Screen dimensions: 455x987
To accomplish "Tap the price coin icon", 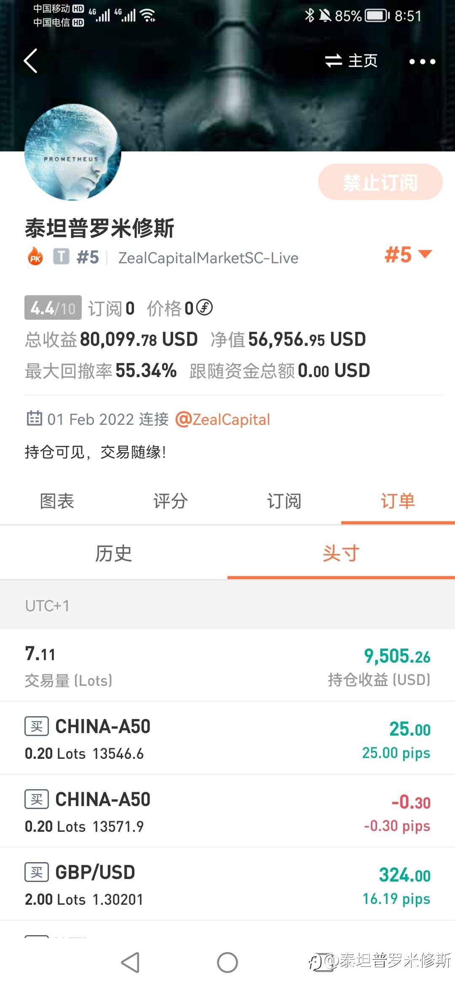I will click(205, 307).
